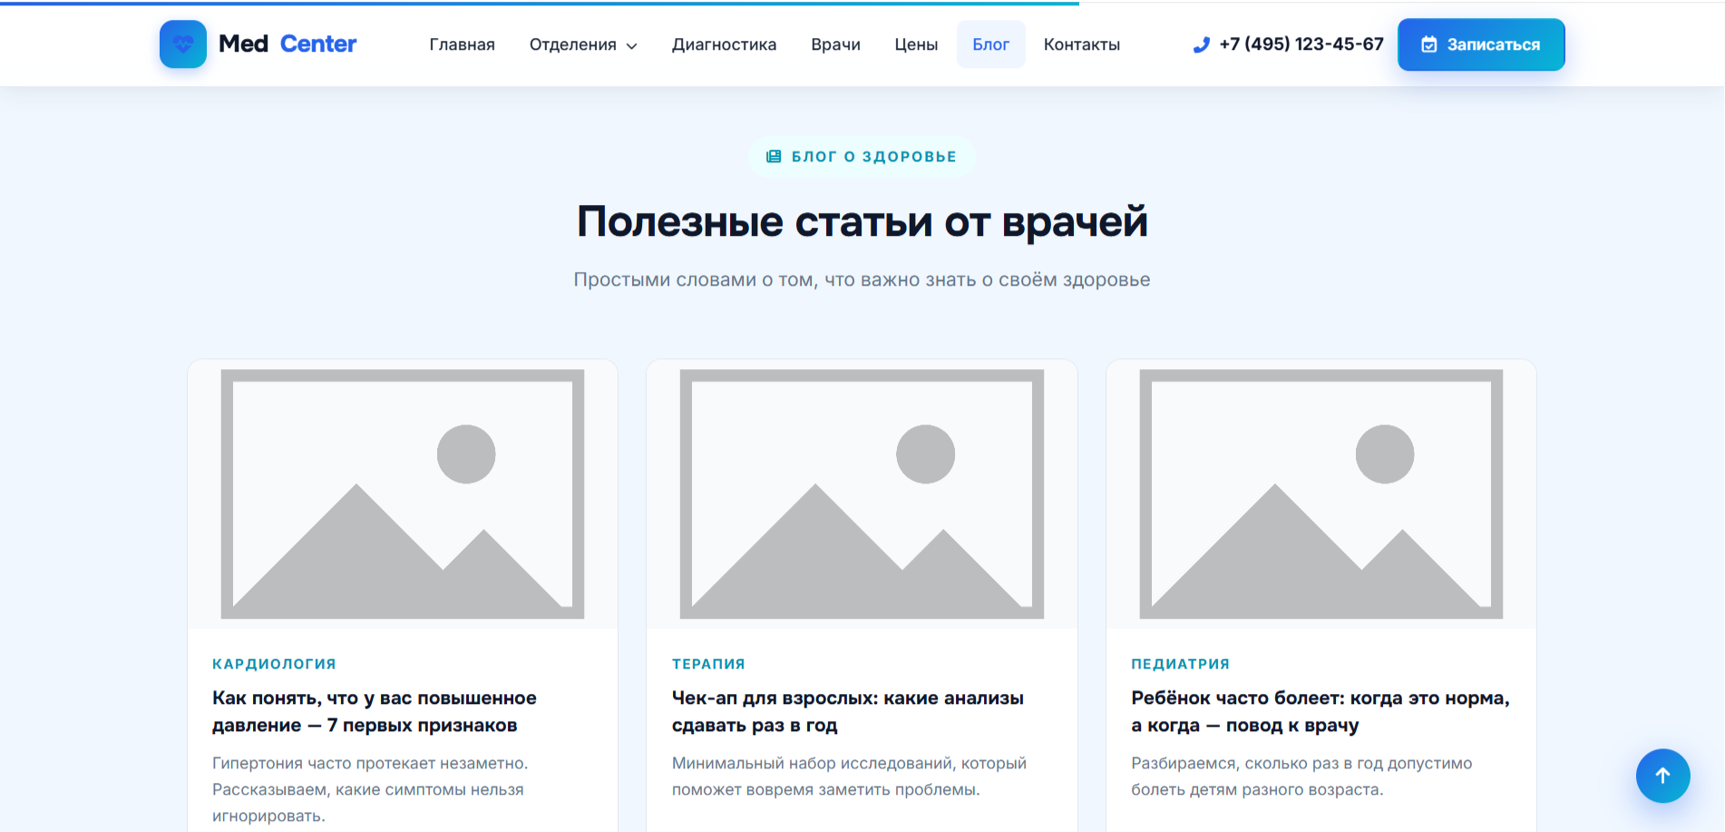Click the scroll-to-top arrow button

(x=1662, y=776)
